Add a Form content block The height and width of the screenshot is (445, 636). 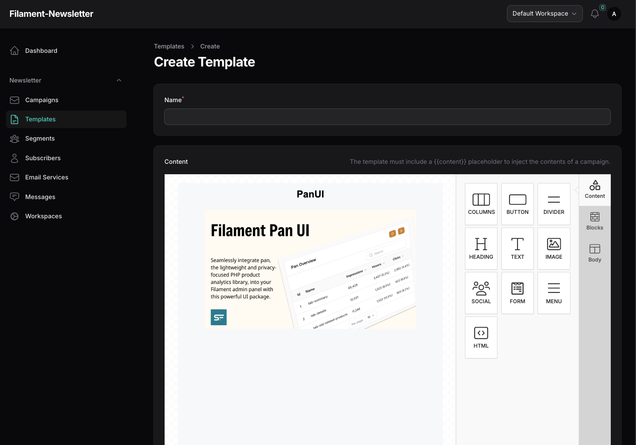click(517, 293)
